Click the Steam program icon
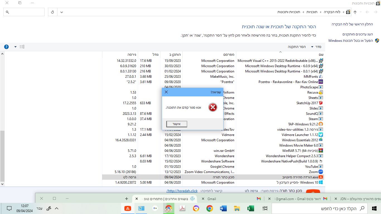Image resolution: width=381 pixels, height=214 pixels. point(321,119)
